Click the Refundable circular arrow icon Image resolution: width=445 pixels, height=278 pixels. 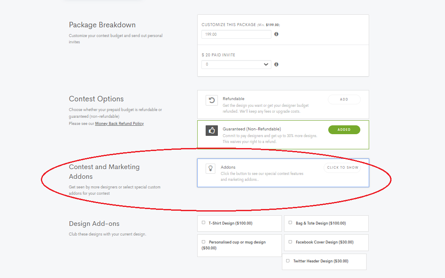pyautogui.click(x=212, y=101)
